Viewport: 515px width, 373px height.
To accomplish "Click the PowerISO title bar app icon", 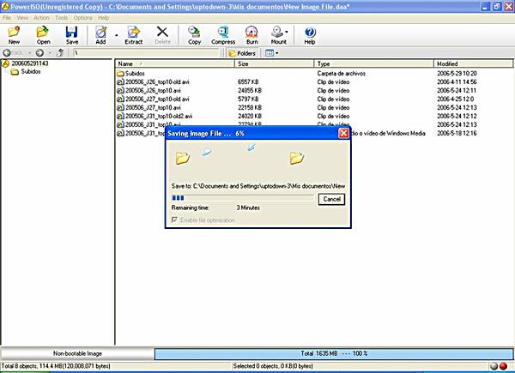I will (5, 6).
